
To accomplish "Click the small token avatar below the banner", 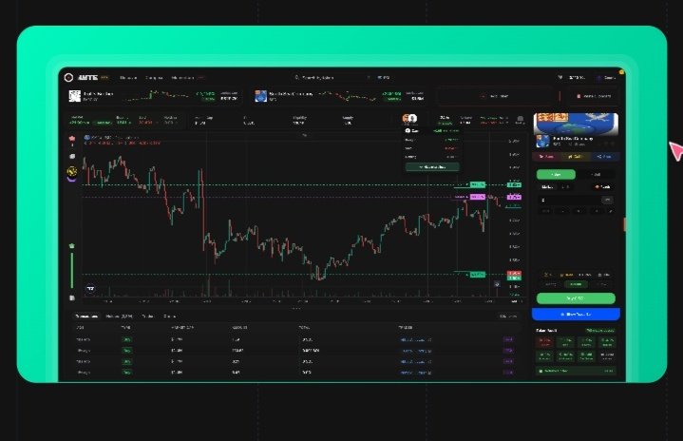I will [542, 142].
